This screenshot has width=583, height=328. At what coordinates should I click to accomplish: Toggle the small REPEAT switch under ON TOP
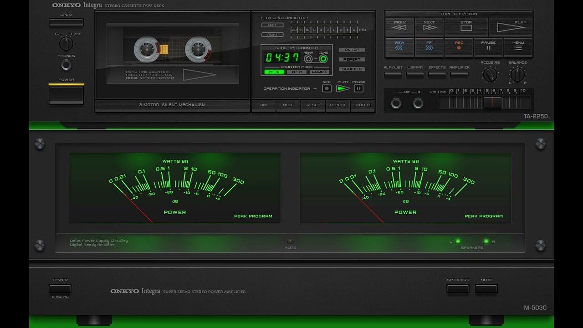tap(352, 59)
